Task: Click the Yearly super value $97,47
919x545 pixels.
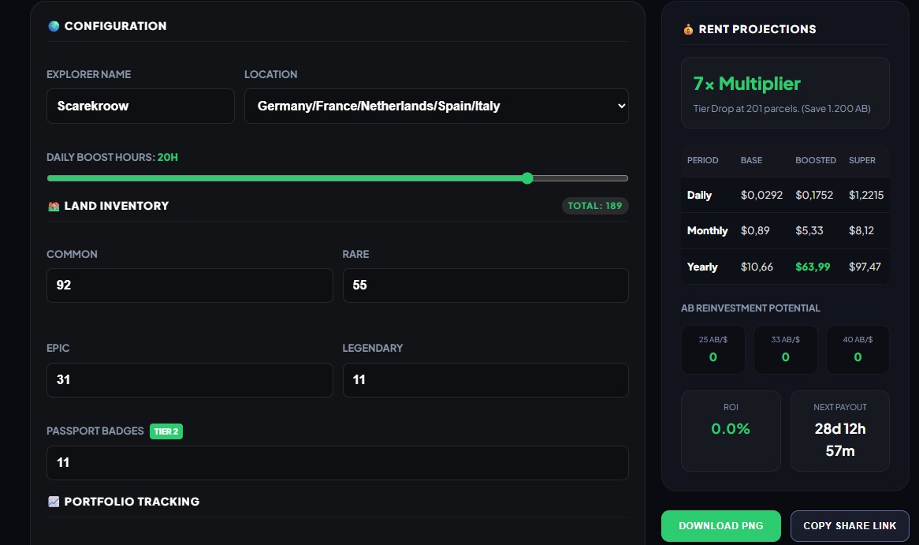Action: click(865, 267)
